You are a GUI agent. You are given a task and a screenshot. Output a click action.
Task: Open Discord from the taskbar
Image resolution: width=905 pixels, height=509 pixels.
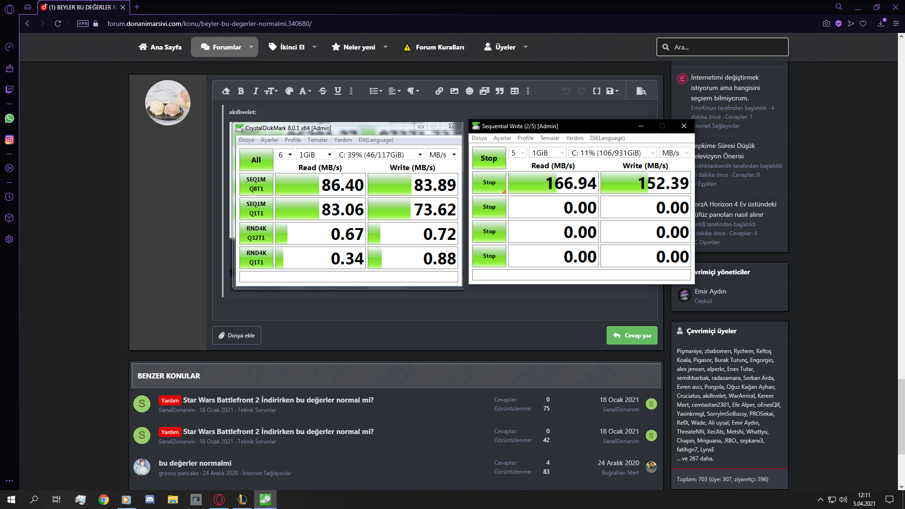[149, 500]
